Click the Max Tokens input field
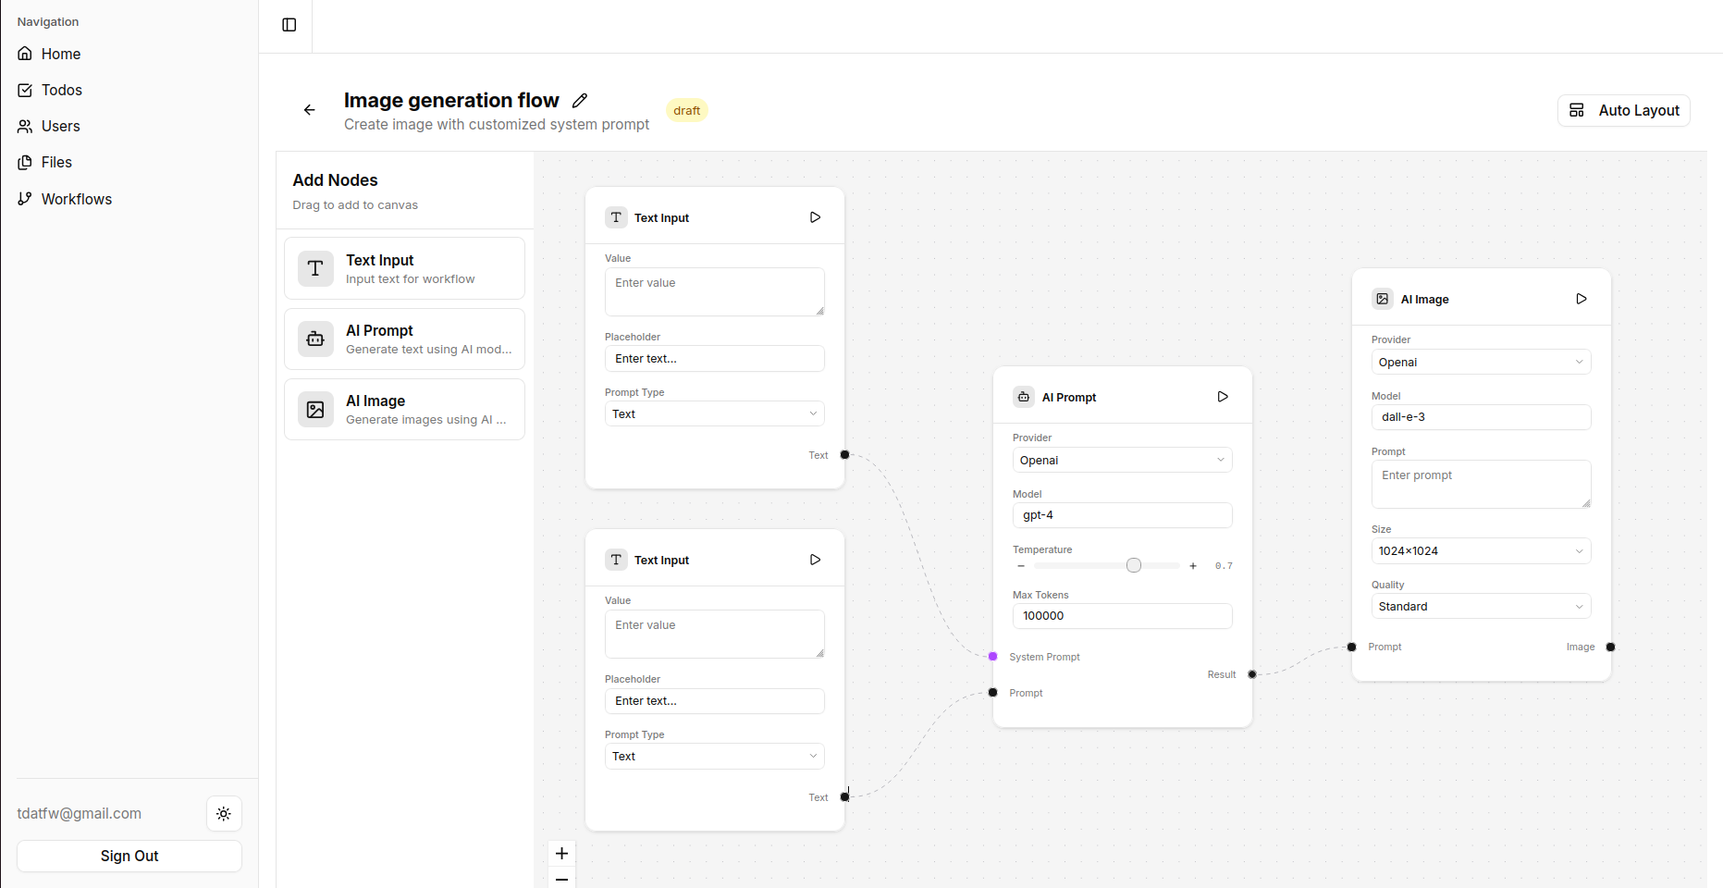Image resolution: width=1723 pixels, height=888 pixels. point(1122,615)
